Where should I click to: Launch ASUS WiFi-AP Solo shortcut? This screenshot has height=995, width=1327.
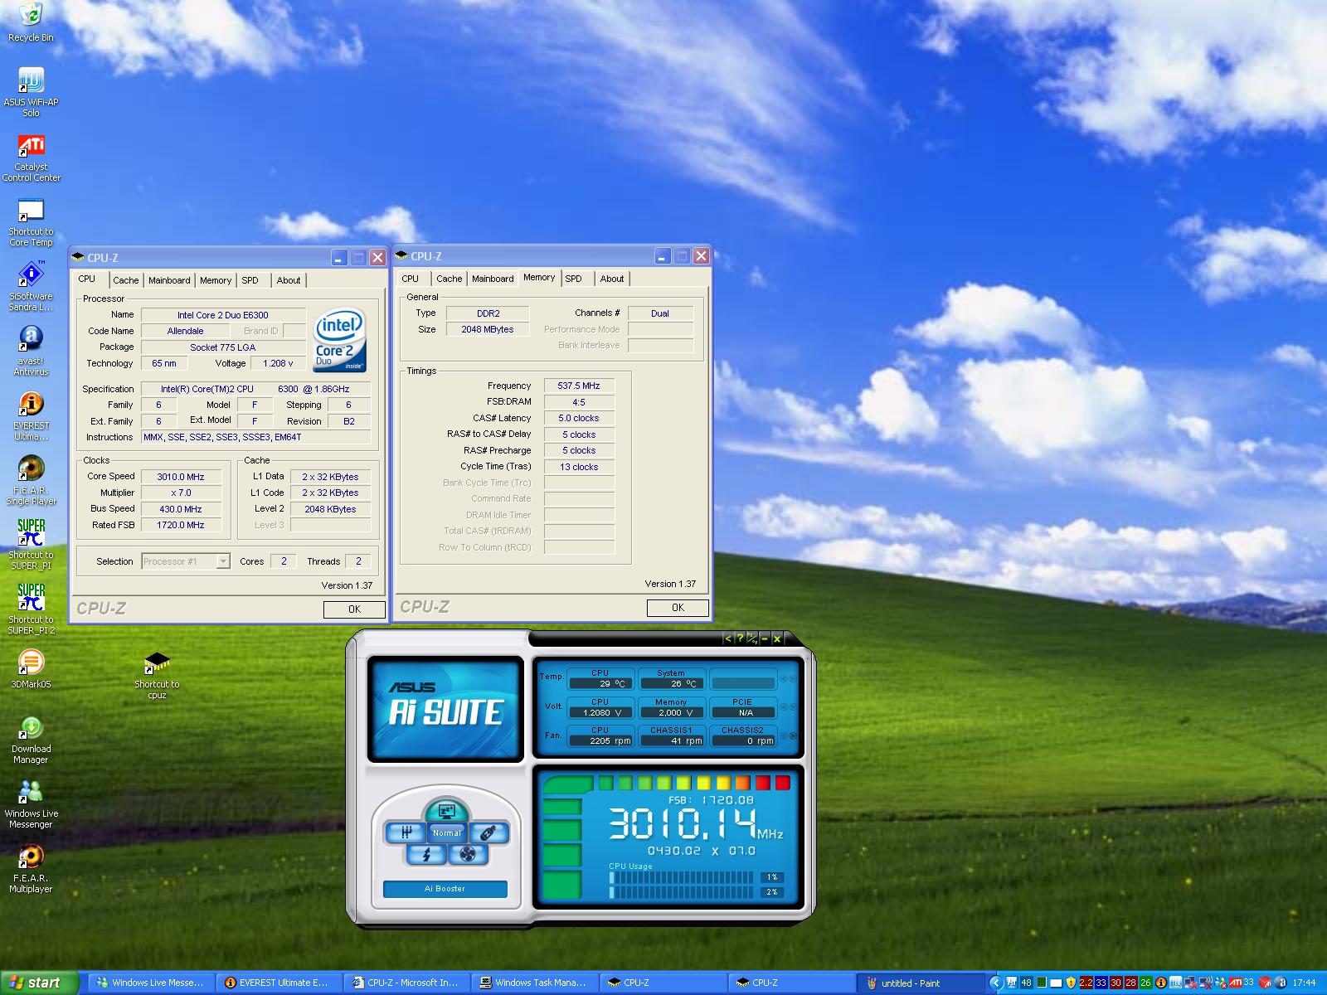click(31, 92)
